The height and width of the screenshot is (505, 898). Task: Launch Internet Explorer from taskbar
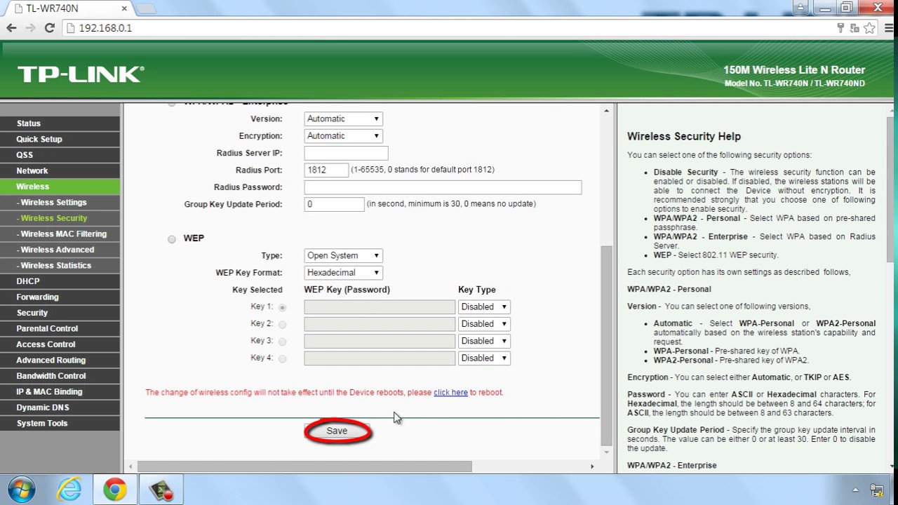[x=69, y=489]
